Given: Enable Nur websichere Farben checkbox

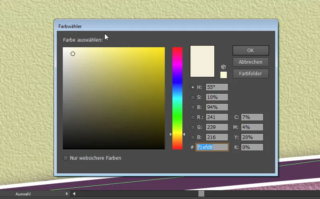Looking at the screenshot, I should [x=66, y=158].
